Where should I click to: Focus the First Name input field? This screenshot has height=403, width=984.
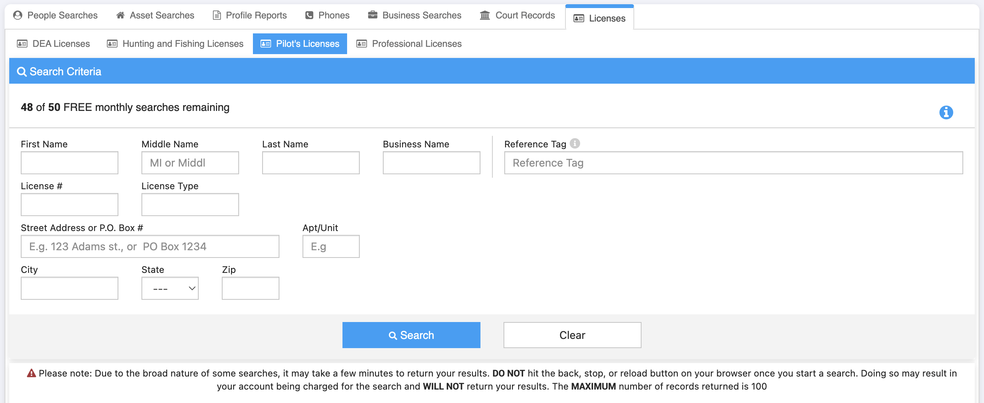click(70, 163)
